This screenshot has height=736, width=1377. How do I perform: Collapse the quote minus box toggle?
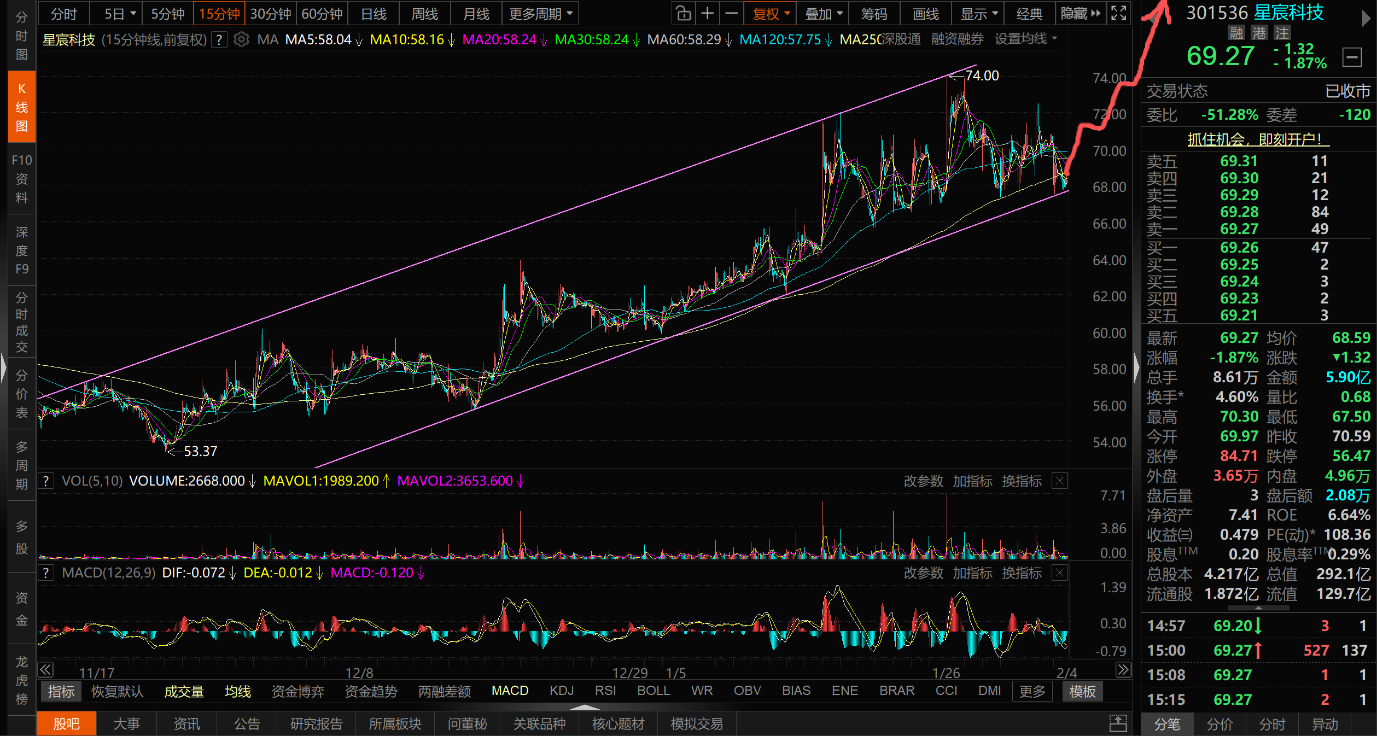(x=1352, y=57)
